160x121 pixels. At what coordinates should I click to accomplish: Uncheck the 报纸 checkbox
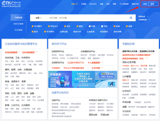[77, 26]
